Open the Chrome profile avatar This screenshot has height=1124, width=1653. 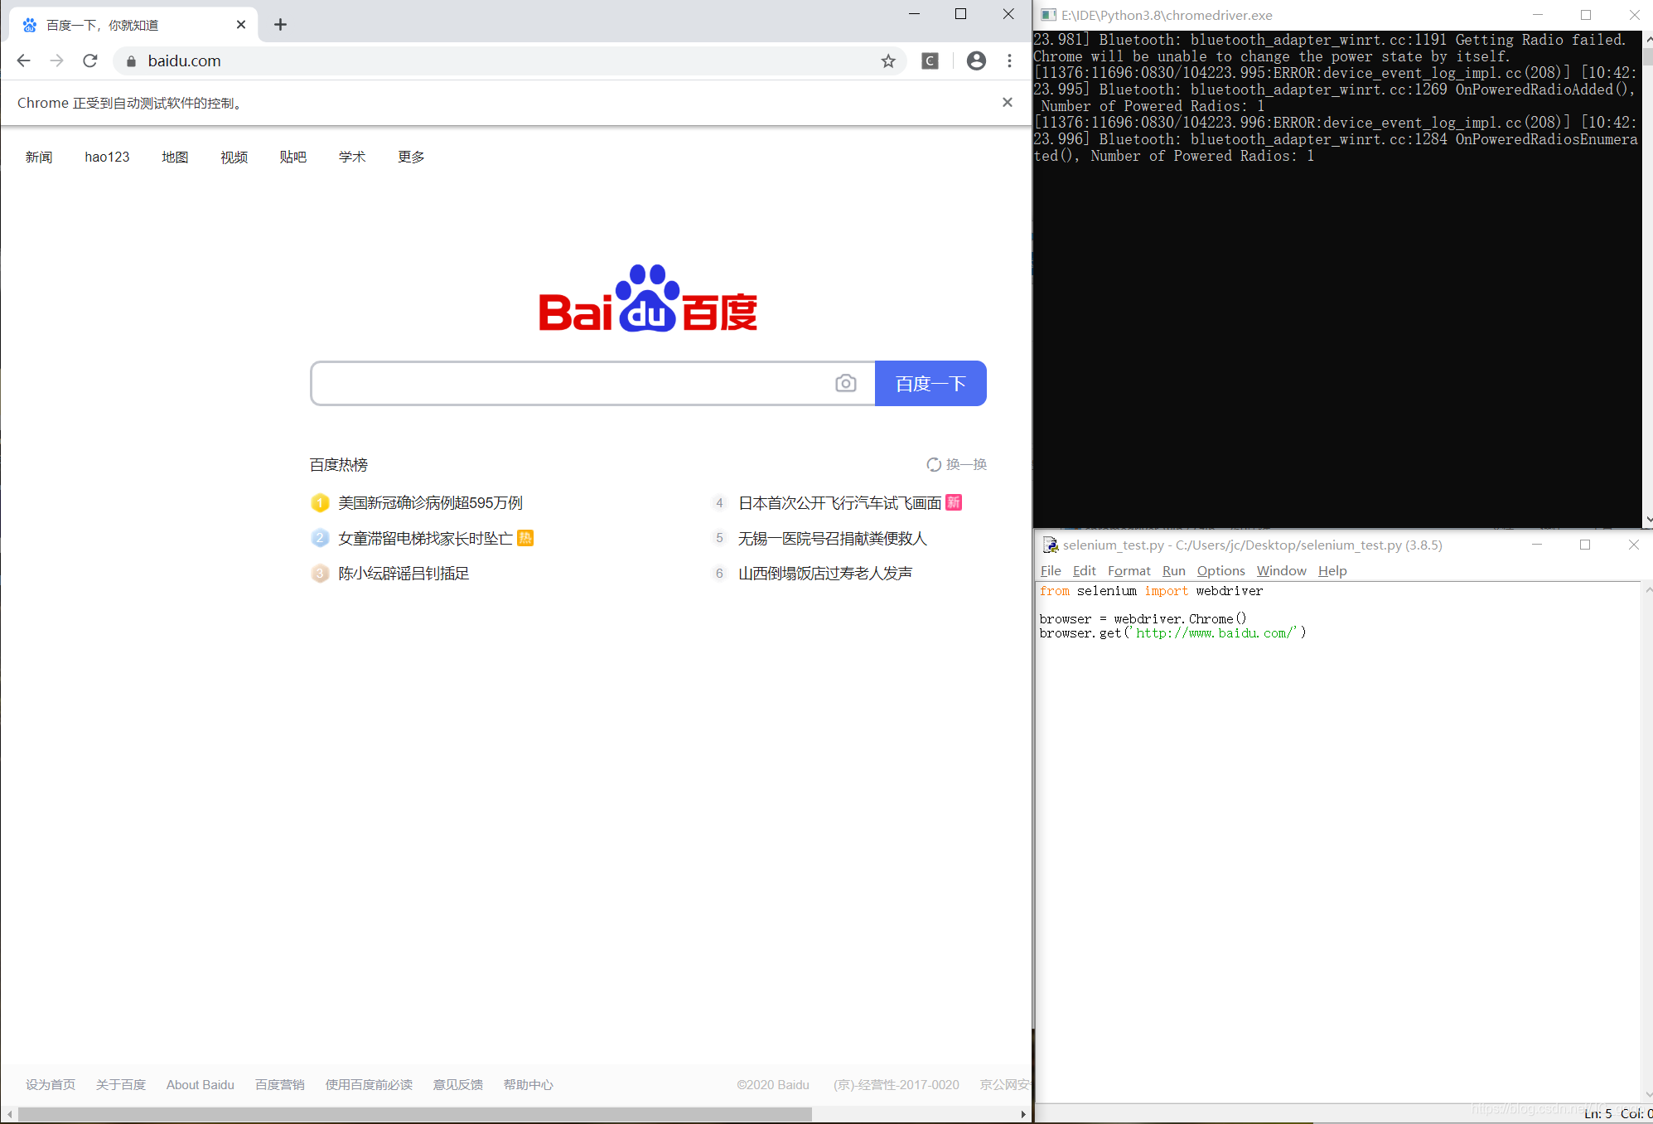(x=976, y=61)
